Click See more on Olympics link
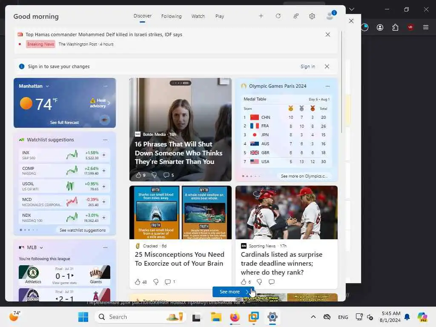 pos(304,176)
